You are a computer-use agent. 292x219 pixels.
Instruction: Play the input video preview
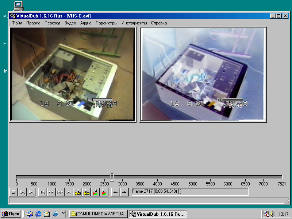point(22,192)
